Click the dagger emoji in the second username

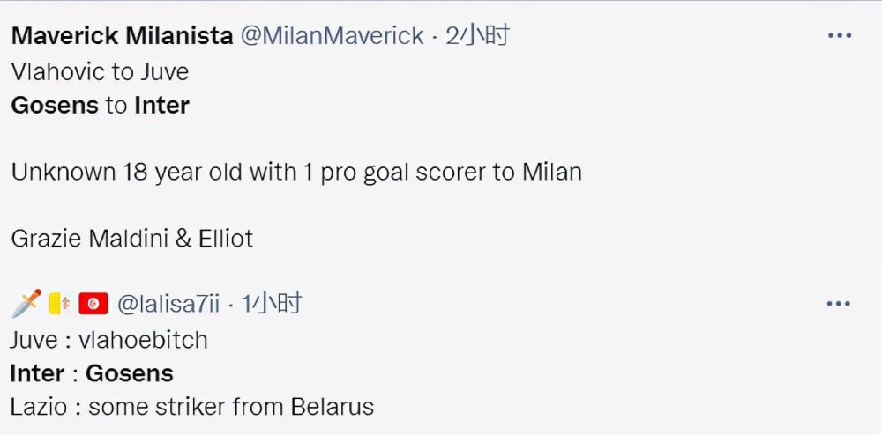[26, 303]
